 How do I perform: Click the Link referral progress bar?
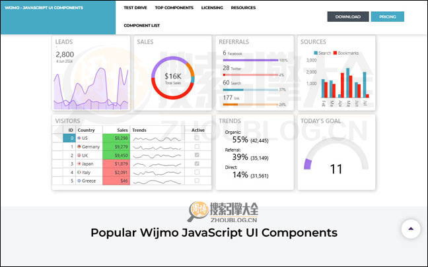[x=250, y=104]
